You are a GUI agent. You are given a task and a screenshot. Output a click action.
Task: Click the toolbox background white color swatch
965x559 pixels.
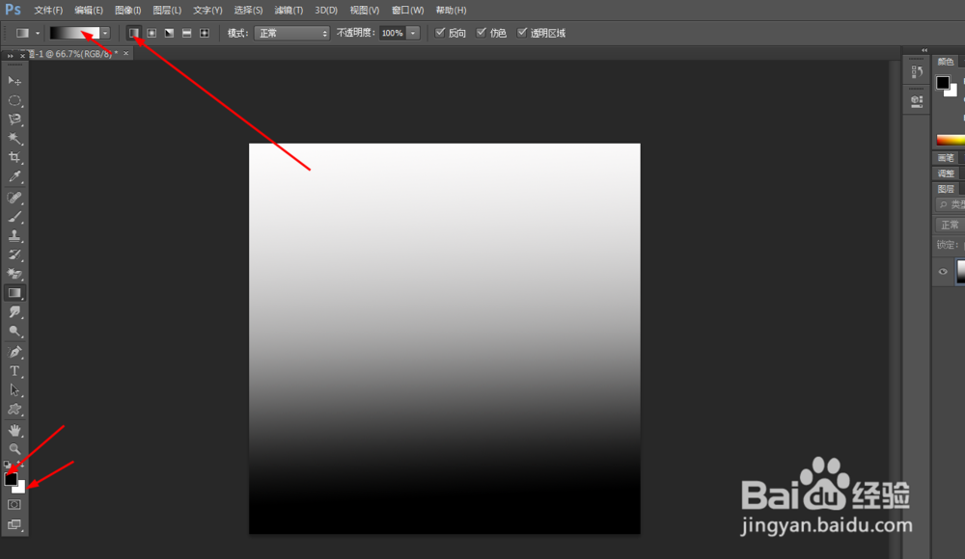tap(21, 489)
